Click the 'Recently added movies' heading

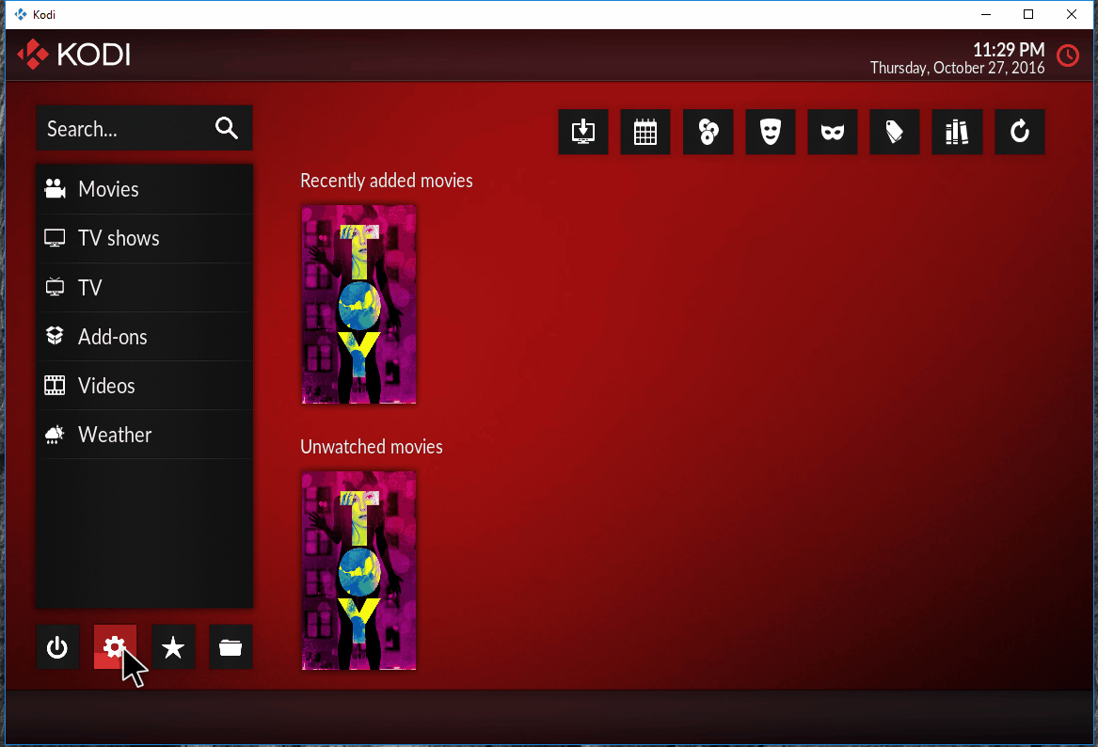coord(387,181)
